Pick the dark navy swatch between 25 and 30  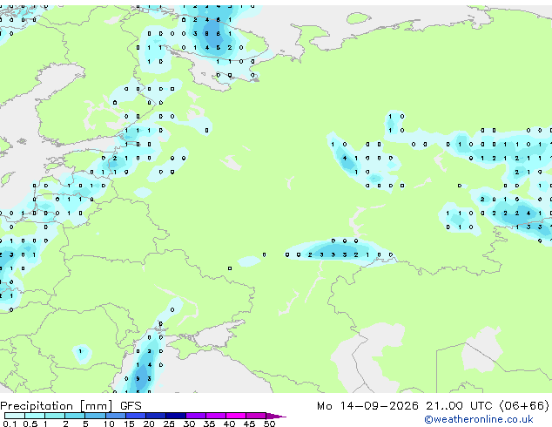(176, 416)
